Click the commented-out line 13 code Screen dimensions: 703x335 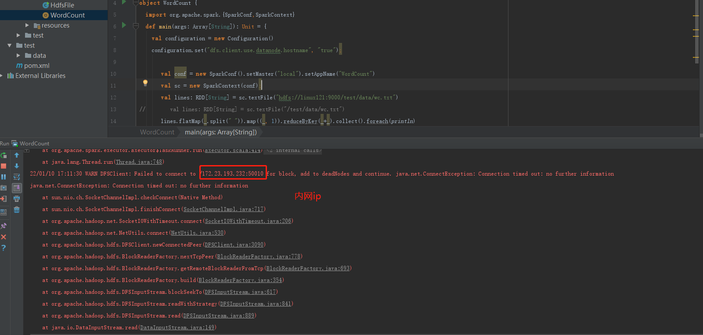[257, 109]
